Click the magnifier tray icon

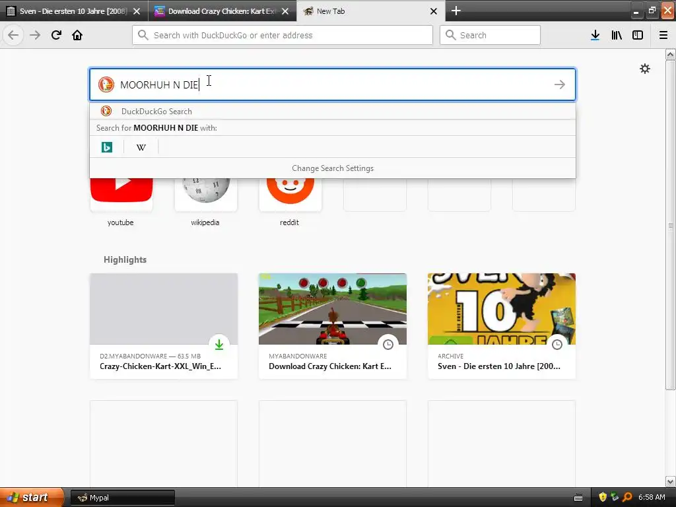tap(628, 498)
